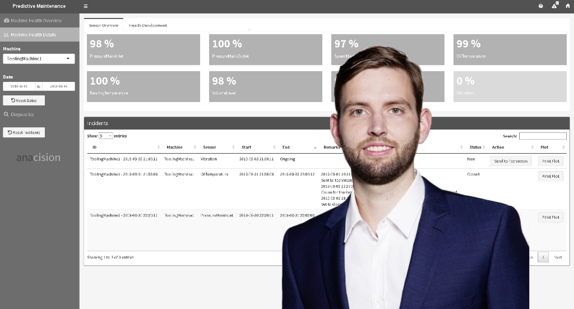Expand the ToolingMachine1 machine dropdown
The height and width of the screenshot is (309, 574).
(39, 58)
